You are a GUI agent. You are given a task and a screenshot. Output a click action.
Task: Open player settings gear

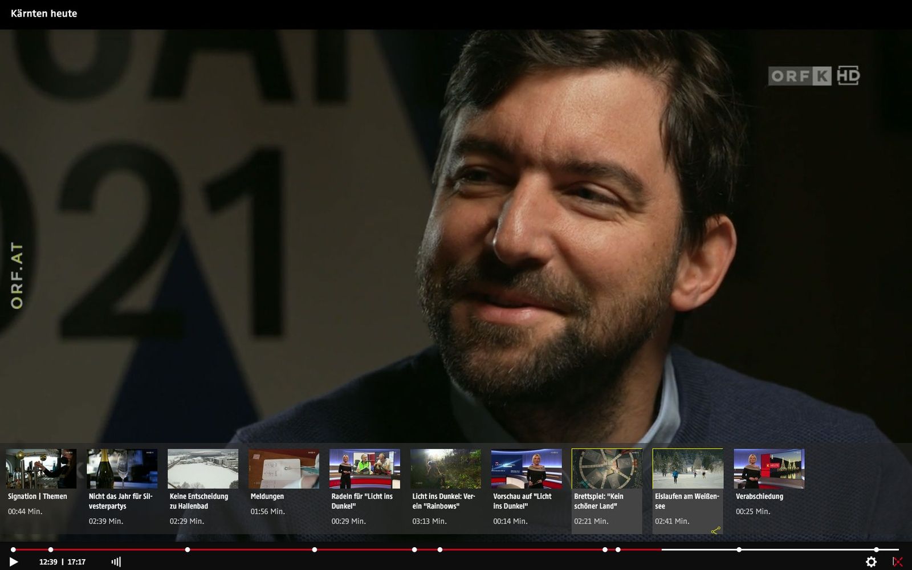(x=871, y=562)
